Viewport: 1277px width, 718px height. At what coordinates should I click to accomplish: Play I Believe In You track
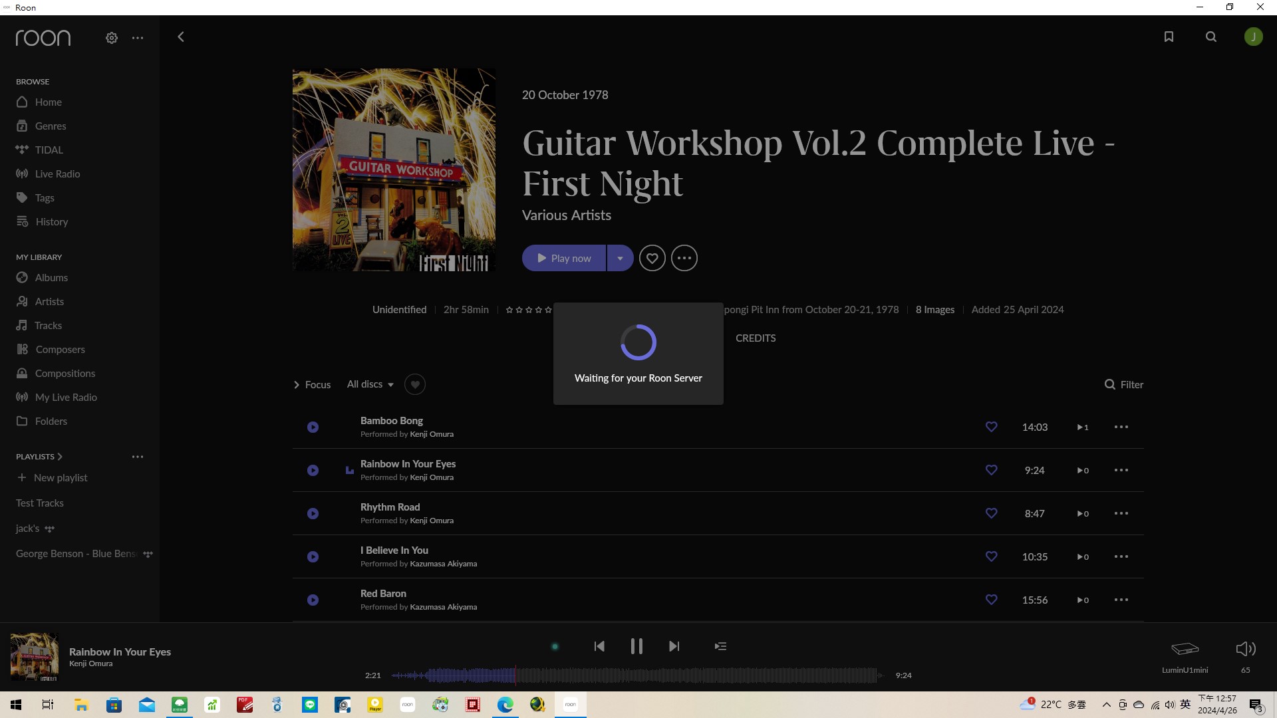313,556
